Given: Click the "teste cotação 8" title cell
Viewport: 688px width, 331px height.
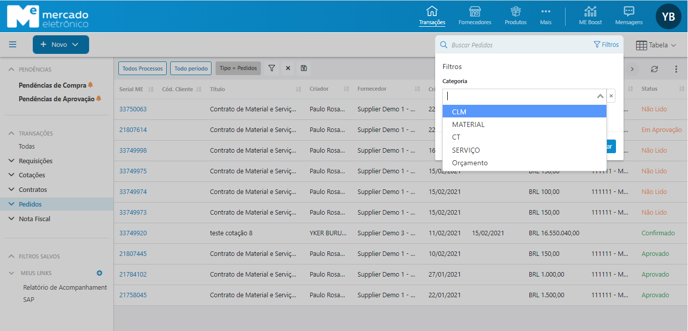Looking at the screenshot, I should click(231, 233).
